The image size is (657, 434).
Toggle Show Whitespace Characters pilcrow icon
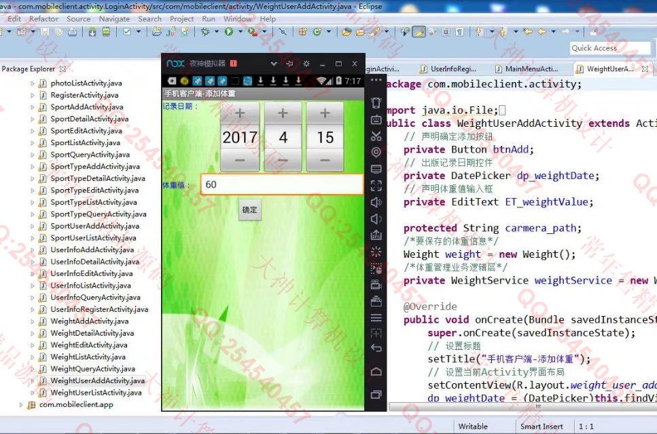click(460, 32)
